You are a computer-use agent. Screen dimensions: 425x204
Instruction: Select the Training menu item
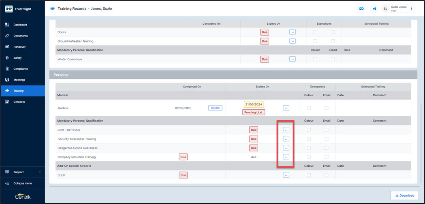point(19,91)
